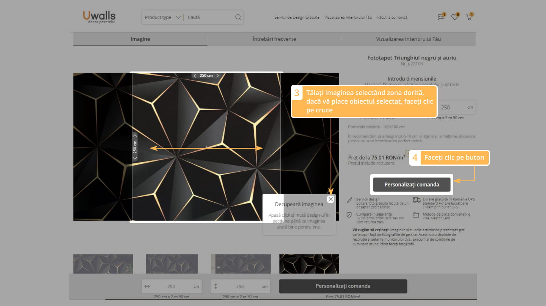Open the chat messages icon
Screen dimensions: 546x306
(x=441, y=17)
